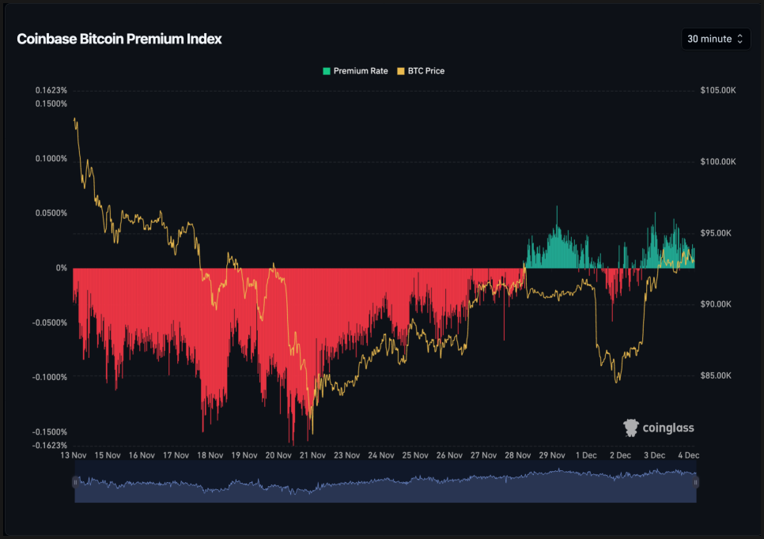The height and width of the screenshot is (539, 764).
Task: Click the Coinbase Bitcoin Premium Index title
Action: [119, 39]
